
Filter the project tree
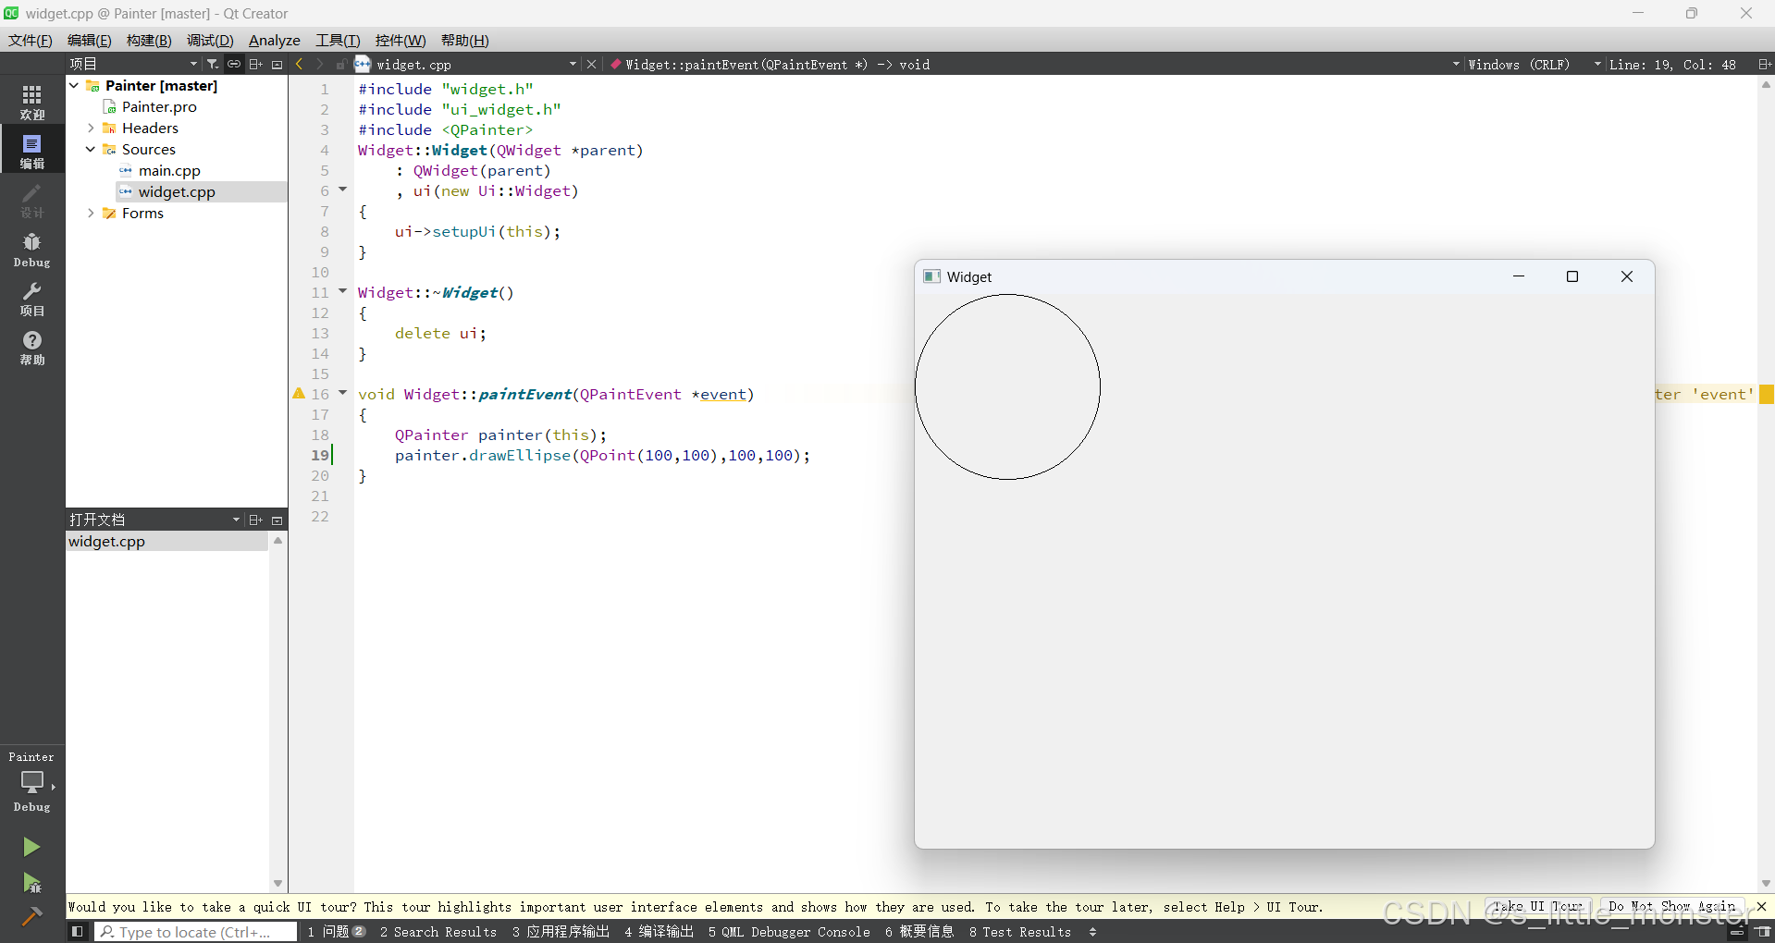pos(212,64)
